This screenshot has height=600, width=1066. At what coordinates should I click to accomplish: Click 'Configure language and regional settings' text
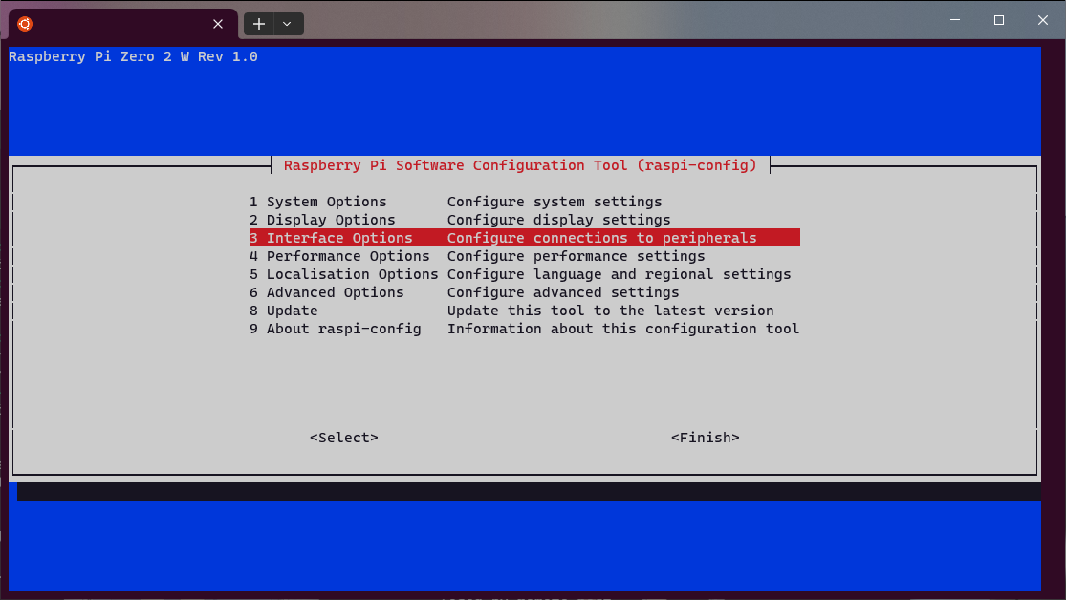pos(620,274)
